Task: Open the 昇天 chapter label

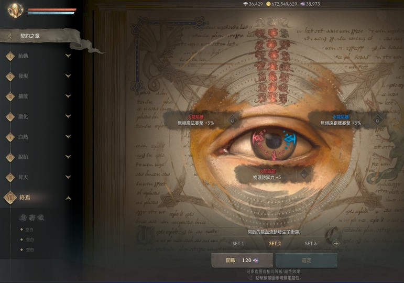Action: 23,177
